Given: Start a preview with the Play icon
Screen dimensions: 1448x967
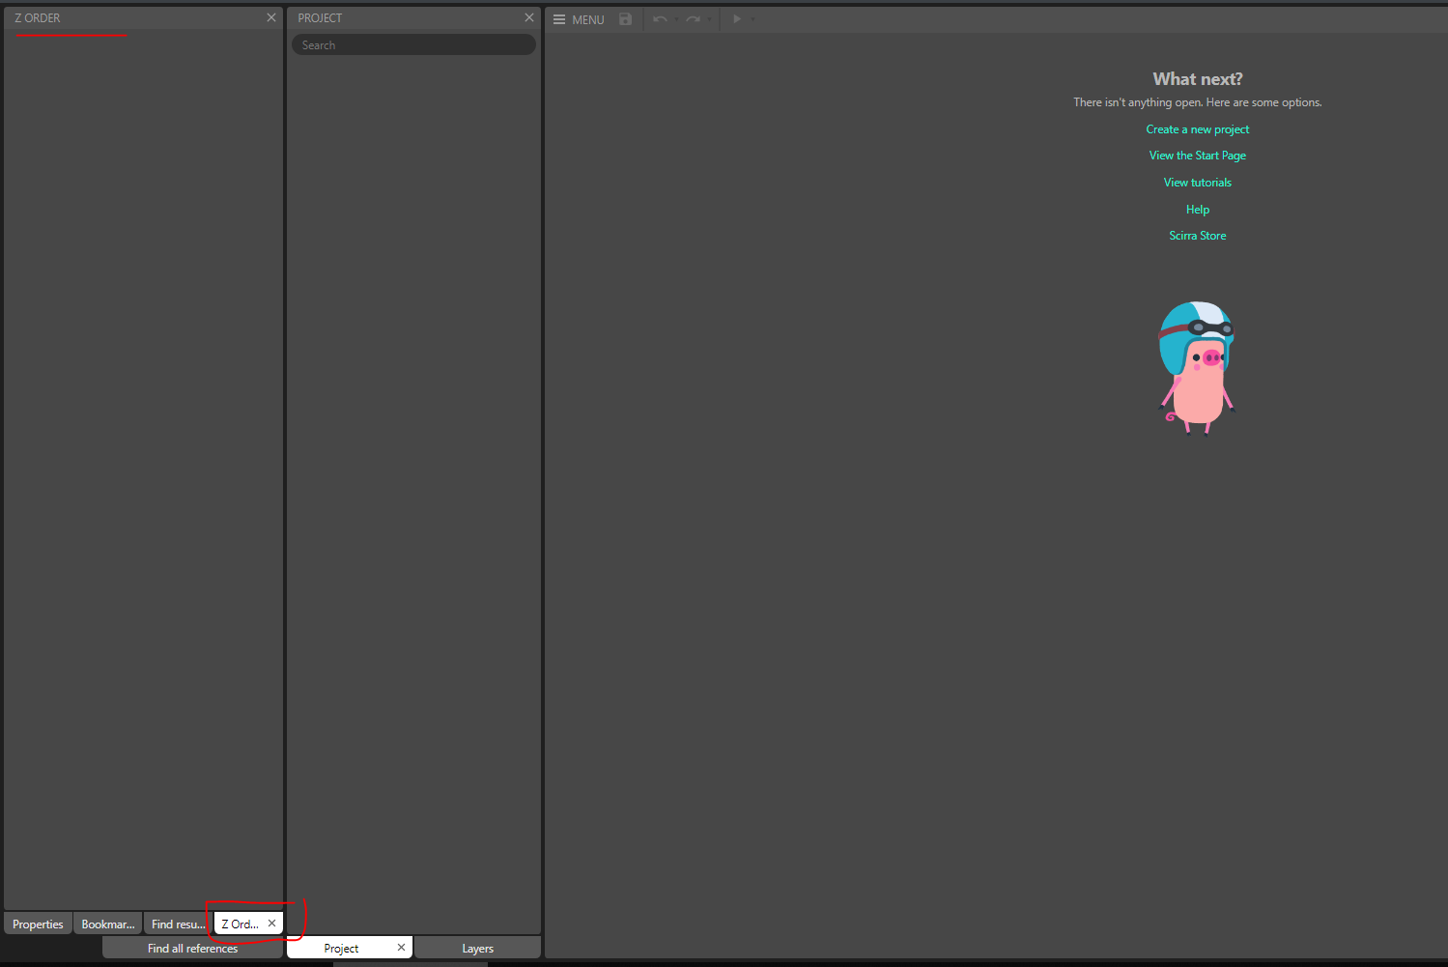Looking at the screenshot, I should [736, 18].
